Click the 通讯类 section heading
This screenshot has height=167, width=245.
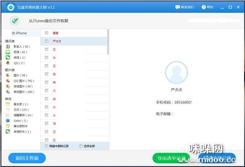10,41
